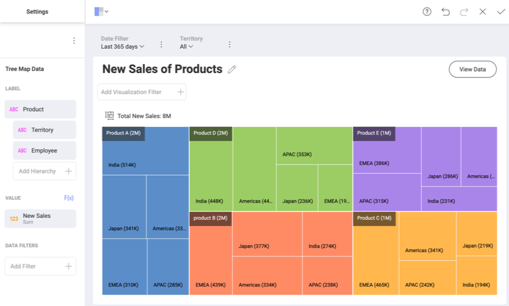The width and height of the screenshot is (509, 306).
Task: Click the Add Visualization Filter field
Action: click(x=141, y=92)
